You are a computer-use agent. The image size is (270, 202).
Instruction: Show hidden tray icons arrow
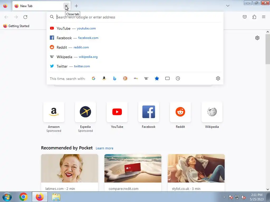click(x=224, y=197)
